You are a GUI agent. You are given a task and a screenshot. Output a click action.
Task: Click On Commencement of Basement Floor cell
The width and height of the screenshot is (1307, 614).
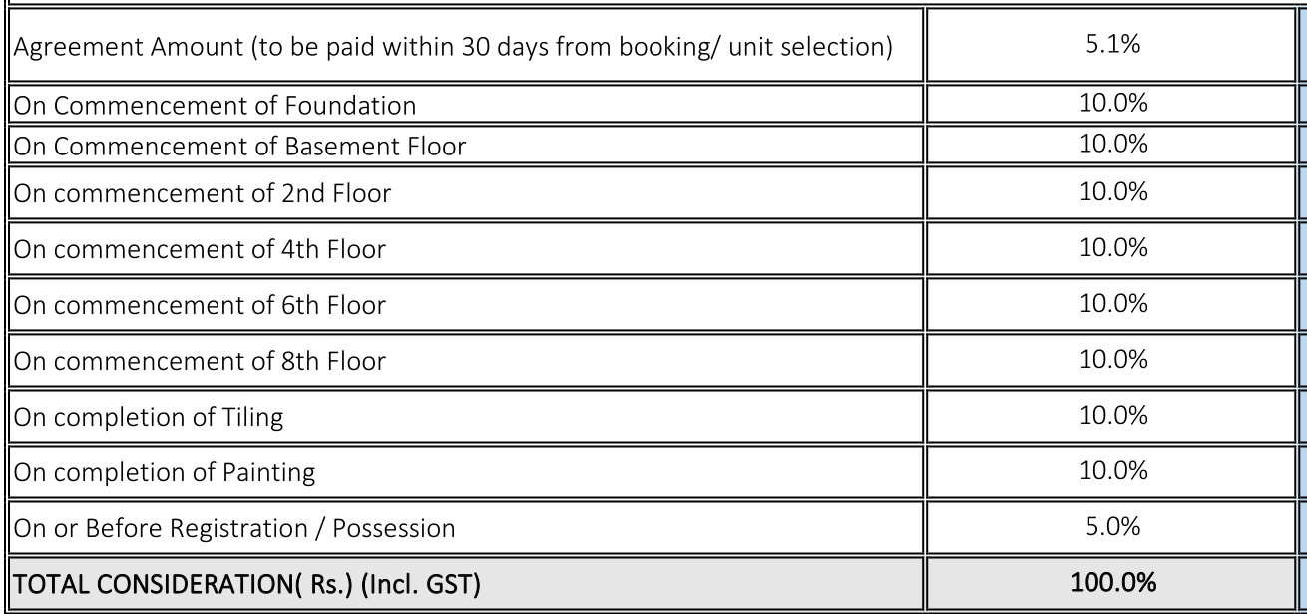pos(238,146)
